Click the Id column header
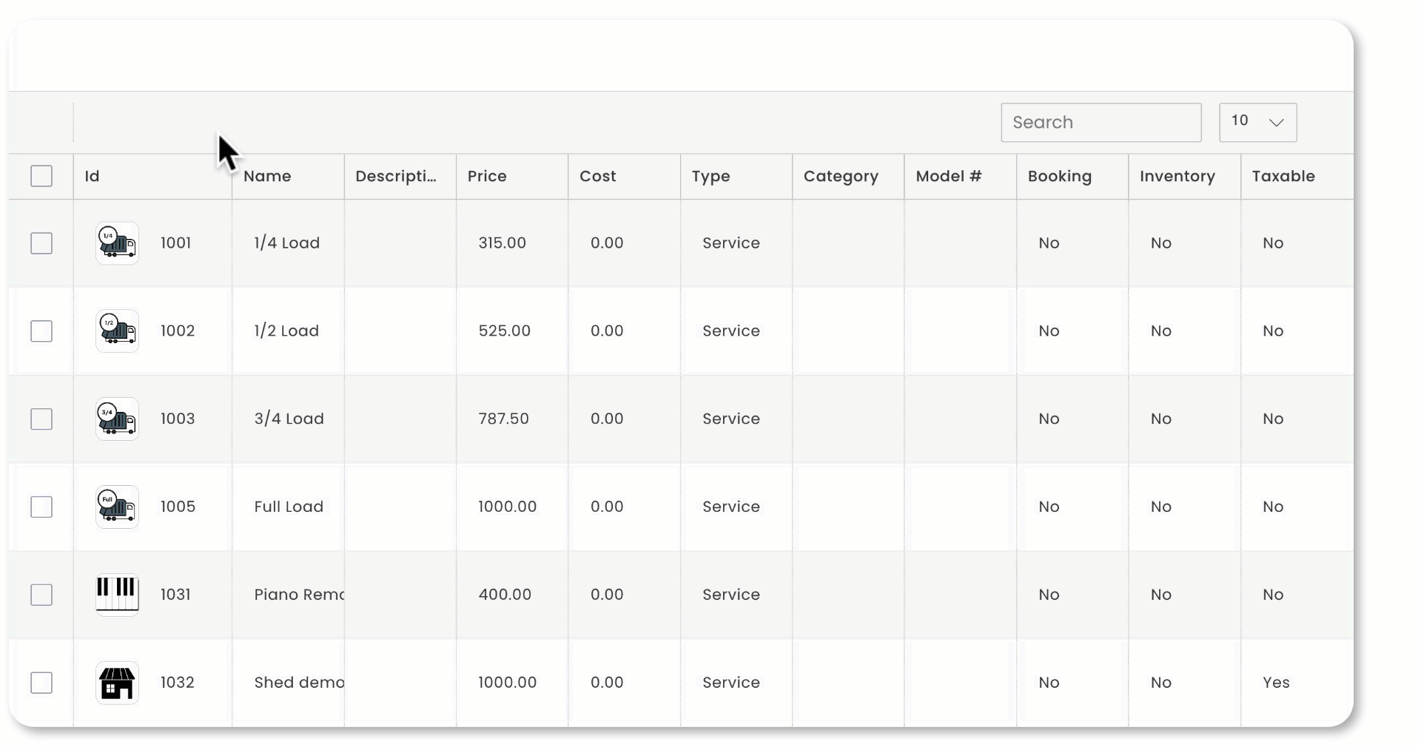The width and height of the screenshot is (1421, 747). [x=91, y=176]
